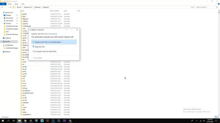Open OneDrive in the sidebar
220x123 pixels.
(x=8, y=38)
